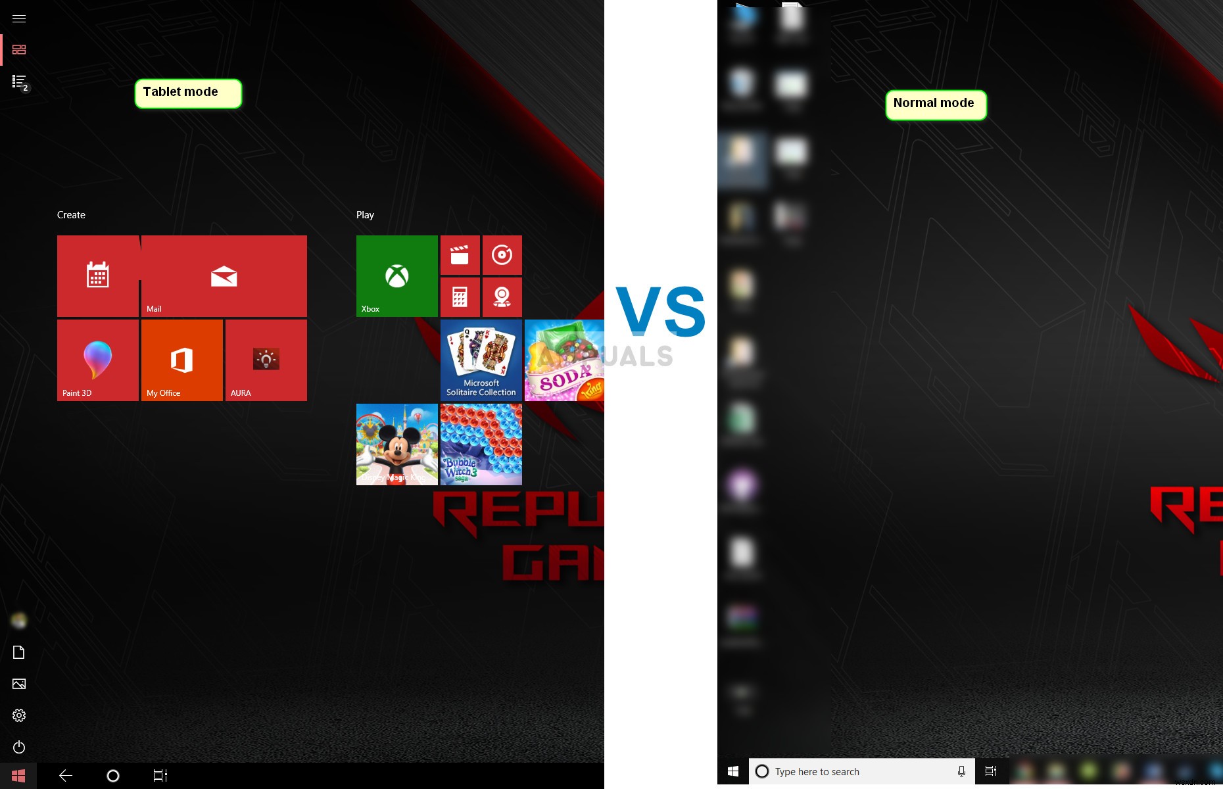
Task: Open the Start button in normal mode
Action: [x=732, y=771]
